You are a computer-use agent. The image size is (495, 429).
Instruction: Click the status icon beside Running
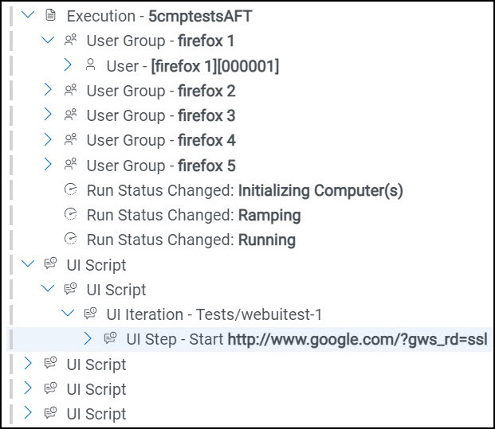tap(71, 240)
